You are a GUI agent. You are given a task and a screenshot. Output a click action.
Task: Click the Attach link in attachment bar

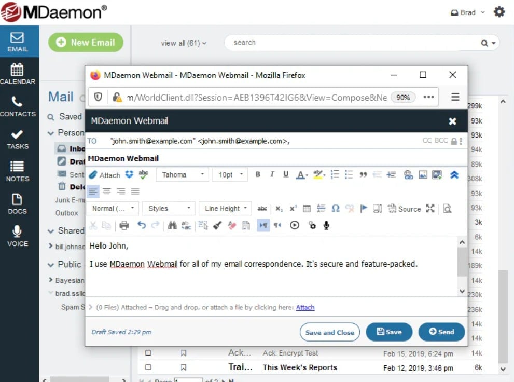305,308
